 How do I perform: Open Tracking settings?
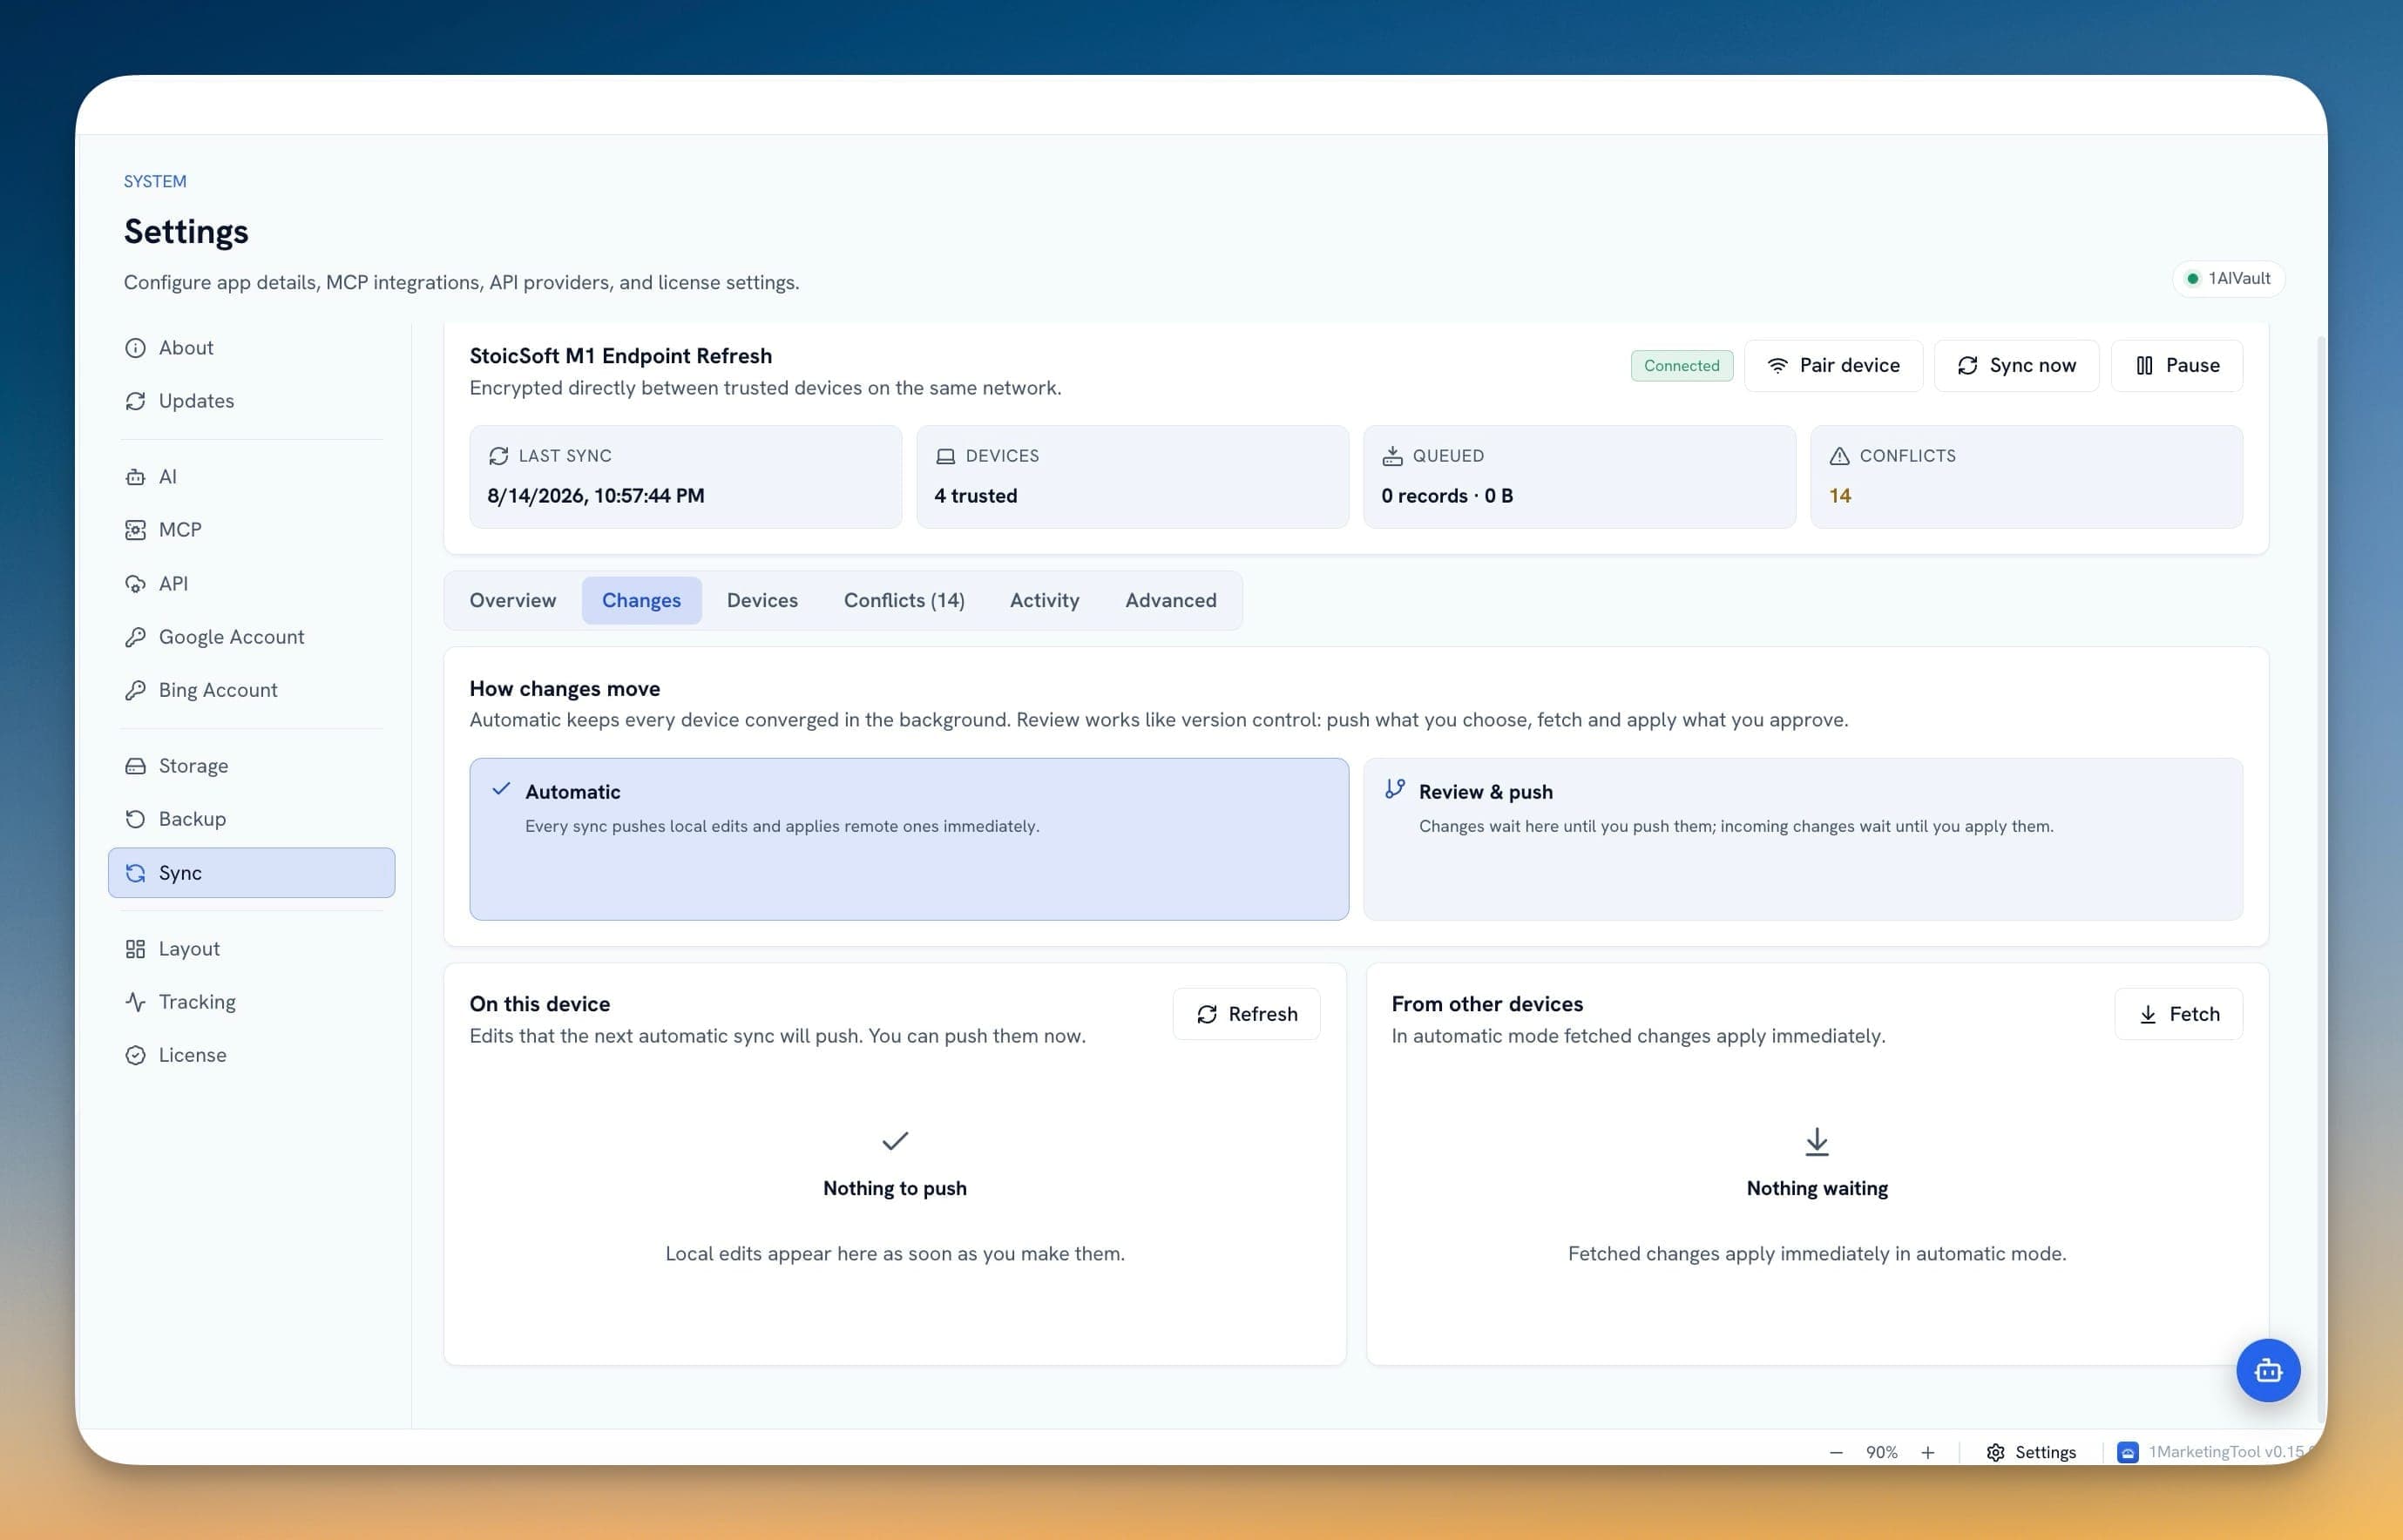[x=251, y=1001]
